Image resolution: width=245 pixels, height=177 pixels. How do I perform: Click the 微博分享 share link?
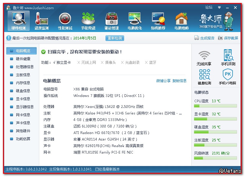pos(163,81)
